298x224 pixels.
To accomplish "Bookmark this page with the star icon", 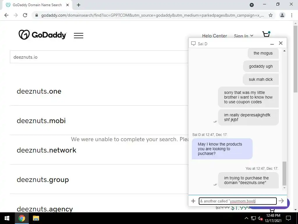I will pos(271,15).
